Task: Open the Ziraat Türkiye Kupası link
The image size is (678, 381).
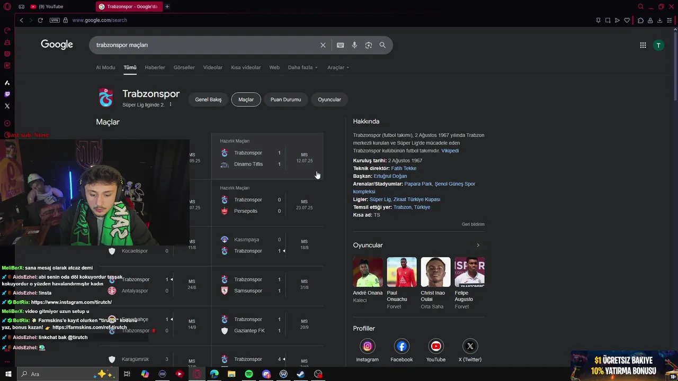Action: [417, 199]
